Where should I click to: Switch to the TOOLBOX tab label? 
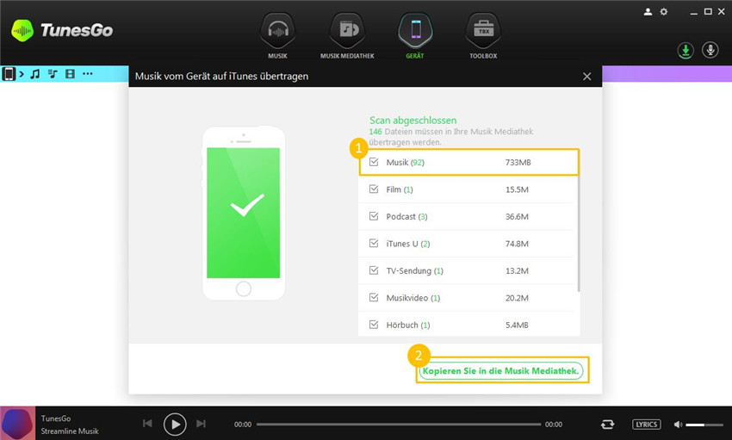click(x=483, y=56)
